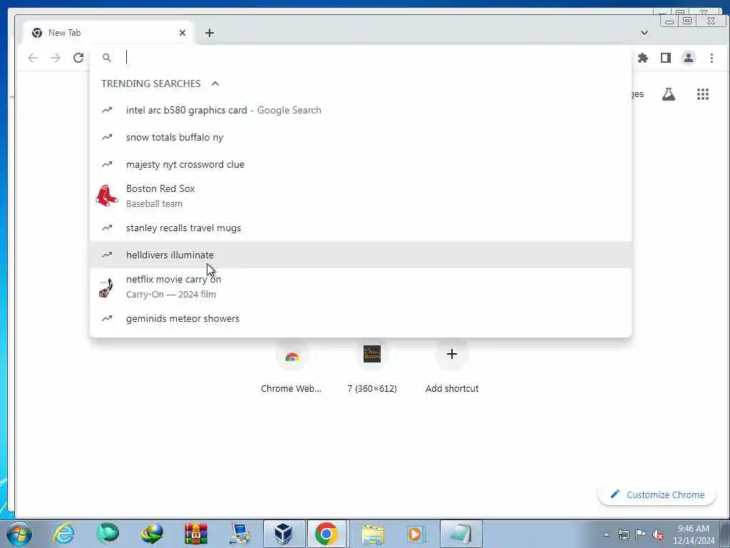Open the tab search chevron
The height and width of the screenshot is (548, 730).
644,33
